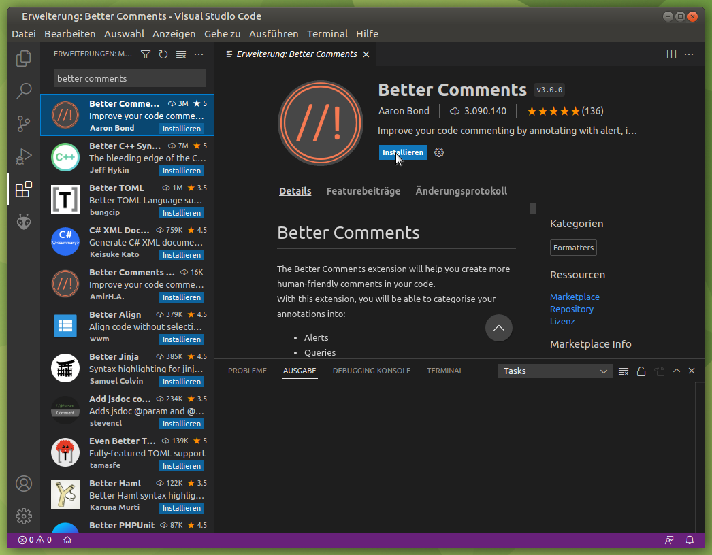
Task: Open notifications bell in status bar
Action: [690, 540]
